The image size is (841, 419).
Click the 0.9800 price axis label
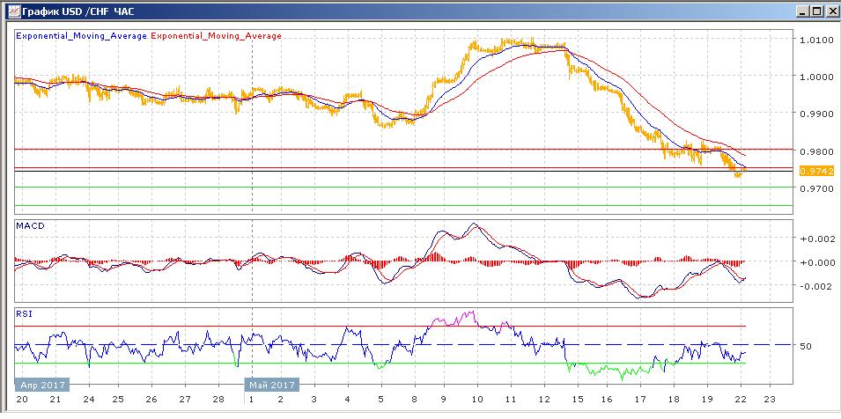point(815,152)
